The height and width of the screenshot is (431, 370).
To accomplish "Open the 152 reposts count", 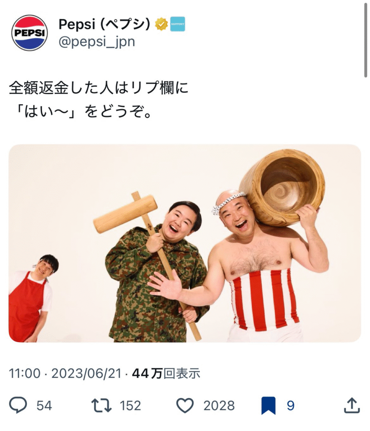I will point(130,405).
